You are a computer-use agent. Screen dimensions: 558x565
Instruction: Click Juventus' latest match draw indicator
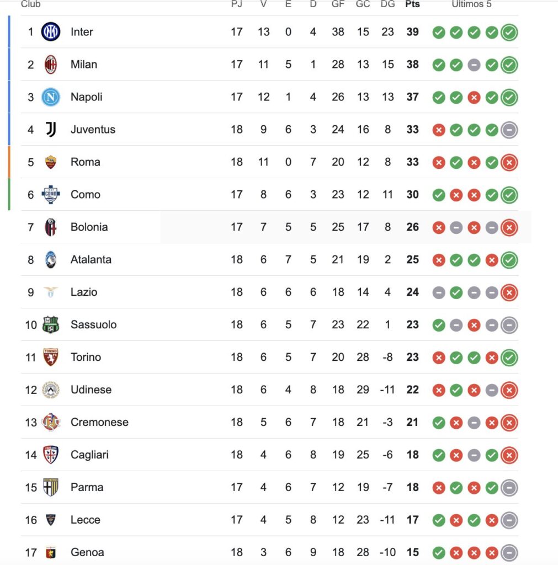click(x=509, y=130)
